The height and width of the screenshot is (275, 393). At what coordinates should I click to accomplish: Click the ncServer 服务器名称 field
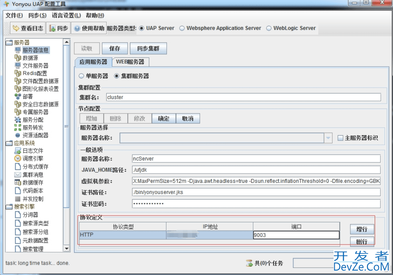[x=256, y=158]
